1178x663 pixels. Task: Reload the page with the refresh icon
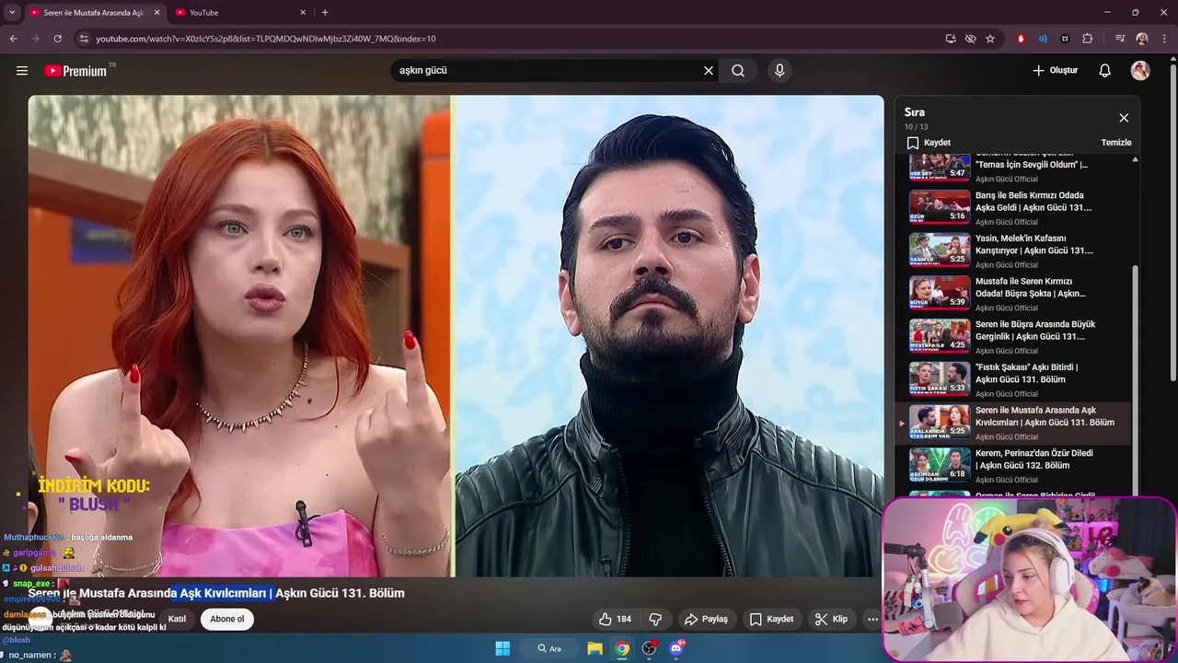click(x=57, y=39)
